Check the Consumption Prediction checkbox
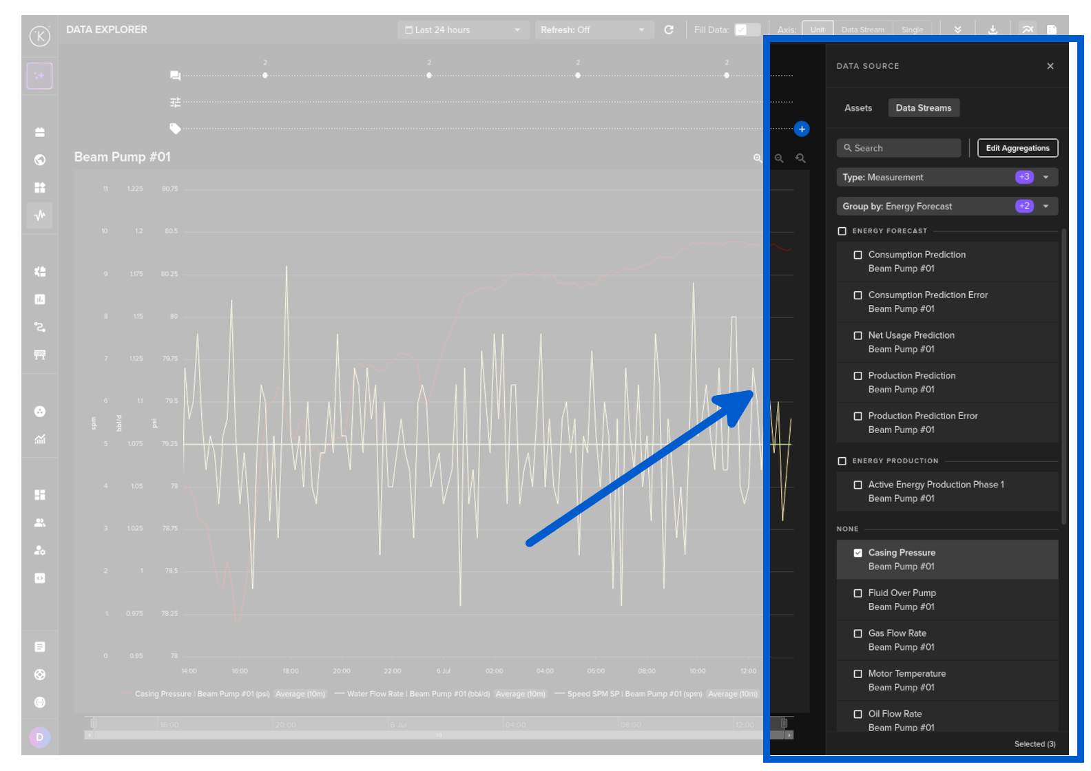 point(858,255)
